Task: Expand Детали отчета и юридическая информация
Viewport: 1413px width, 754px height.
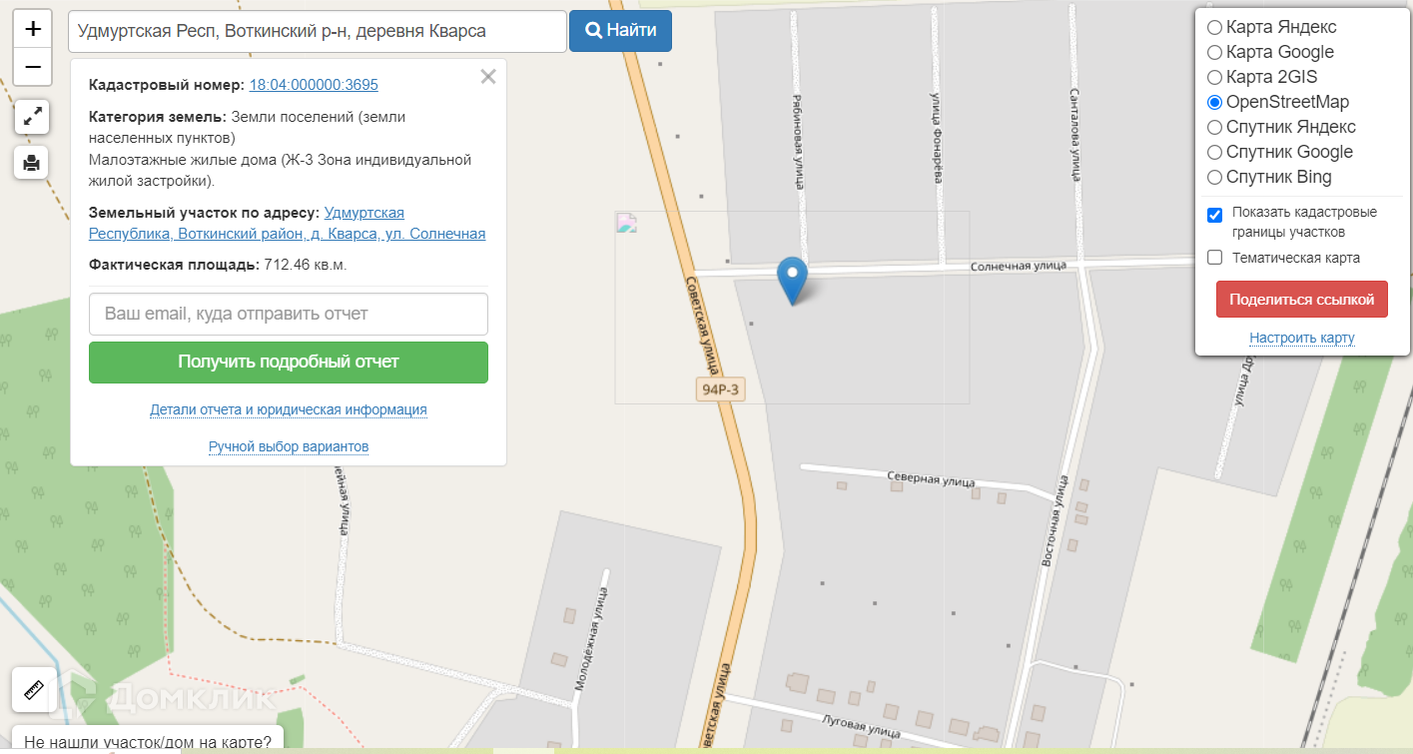Action: 289,409
